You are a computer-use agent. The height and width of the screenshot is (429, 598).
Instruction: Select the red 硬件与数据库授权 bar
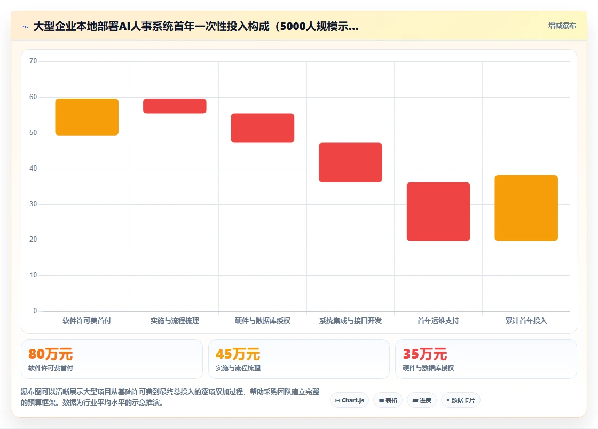[263, 128]
